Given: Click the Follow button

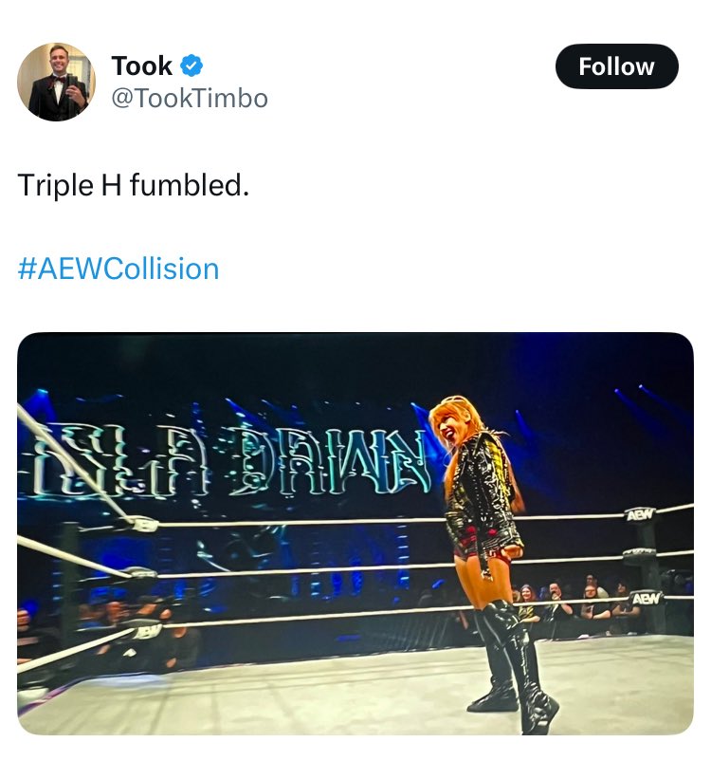Looking at the screenshot, I should 616,66.
